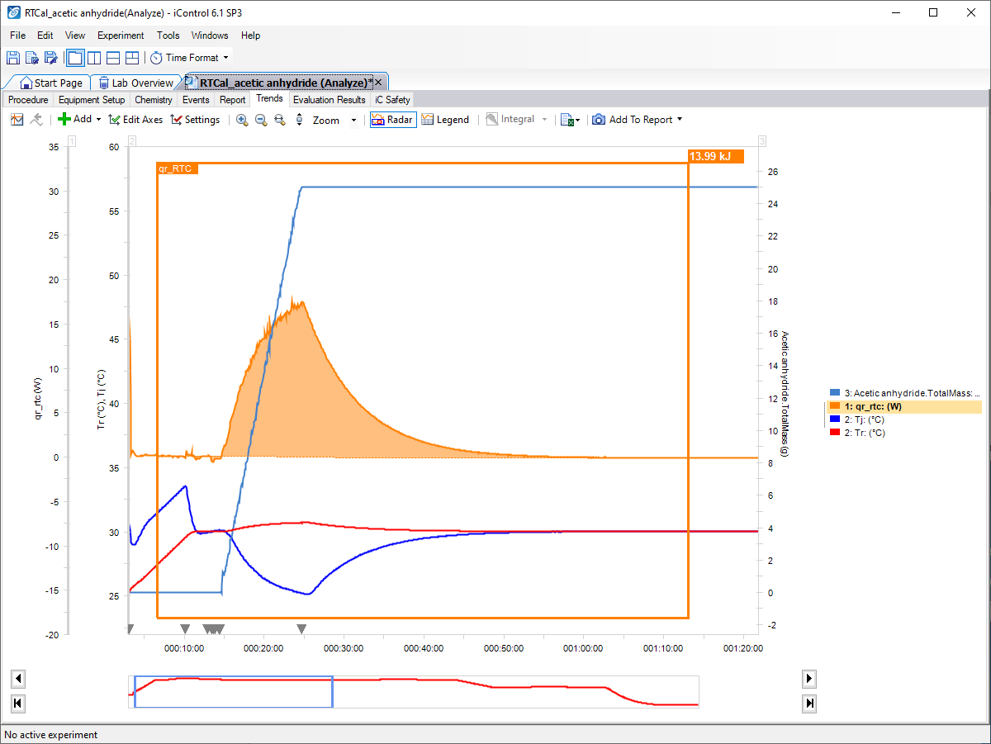Open the Events sub-tab
Screen dimensions: 991x744
coord(196,100)
